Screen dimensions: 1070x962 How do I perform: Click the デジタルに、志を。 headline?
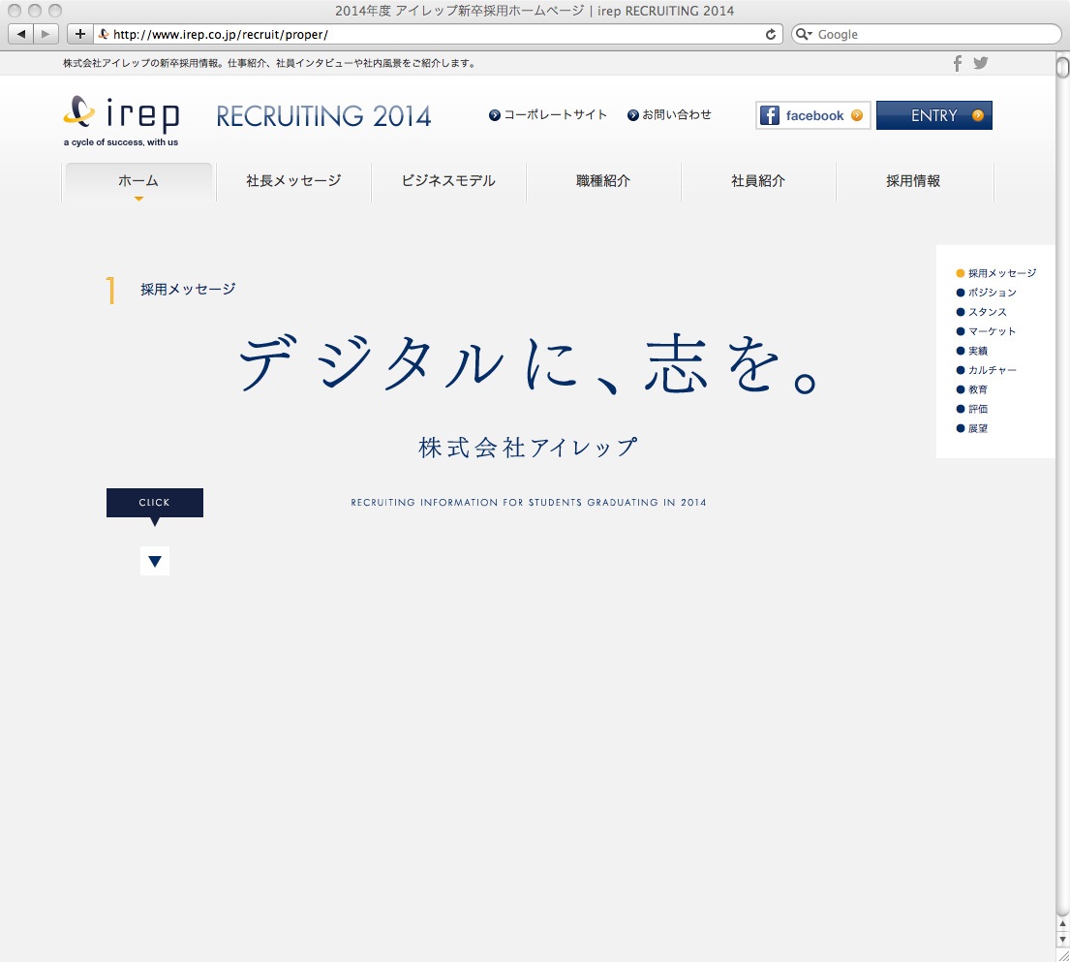tap(528, 363)
